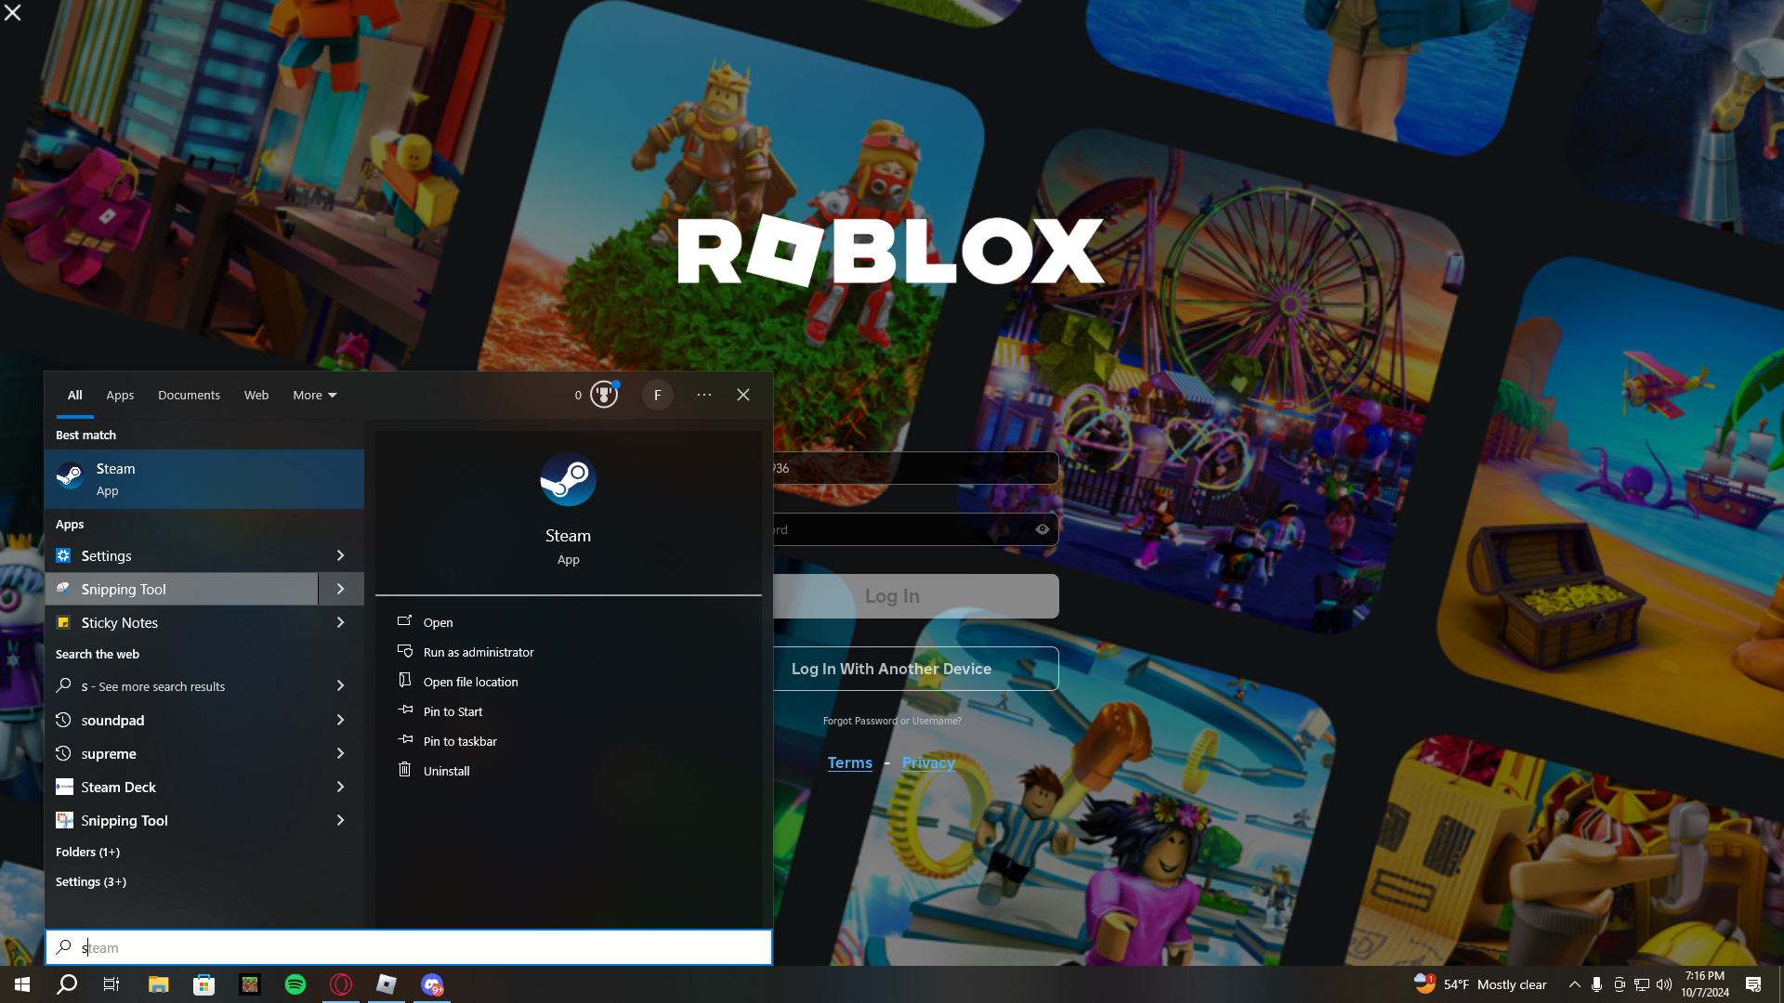Viewport: 1784px width, 1003px height.
Task: Open File Explorer from taskbar
Action: coord(158,984)
